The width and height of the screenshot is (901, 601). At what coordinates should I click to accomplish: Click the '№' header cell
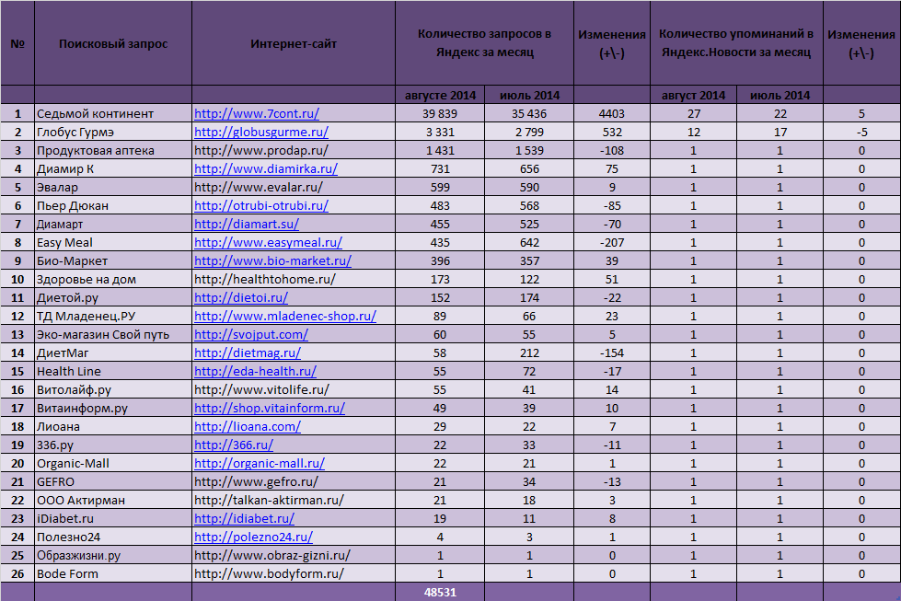point(17,43)
